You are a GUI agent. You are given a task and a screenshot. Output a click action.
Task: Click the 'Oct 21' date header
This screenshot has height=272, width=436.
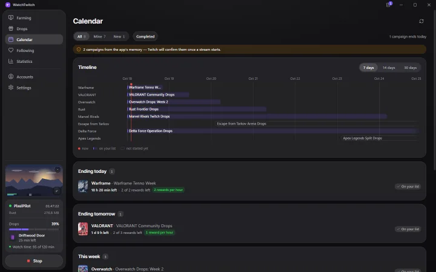click(253, 79)
